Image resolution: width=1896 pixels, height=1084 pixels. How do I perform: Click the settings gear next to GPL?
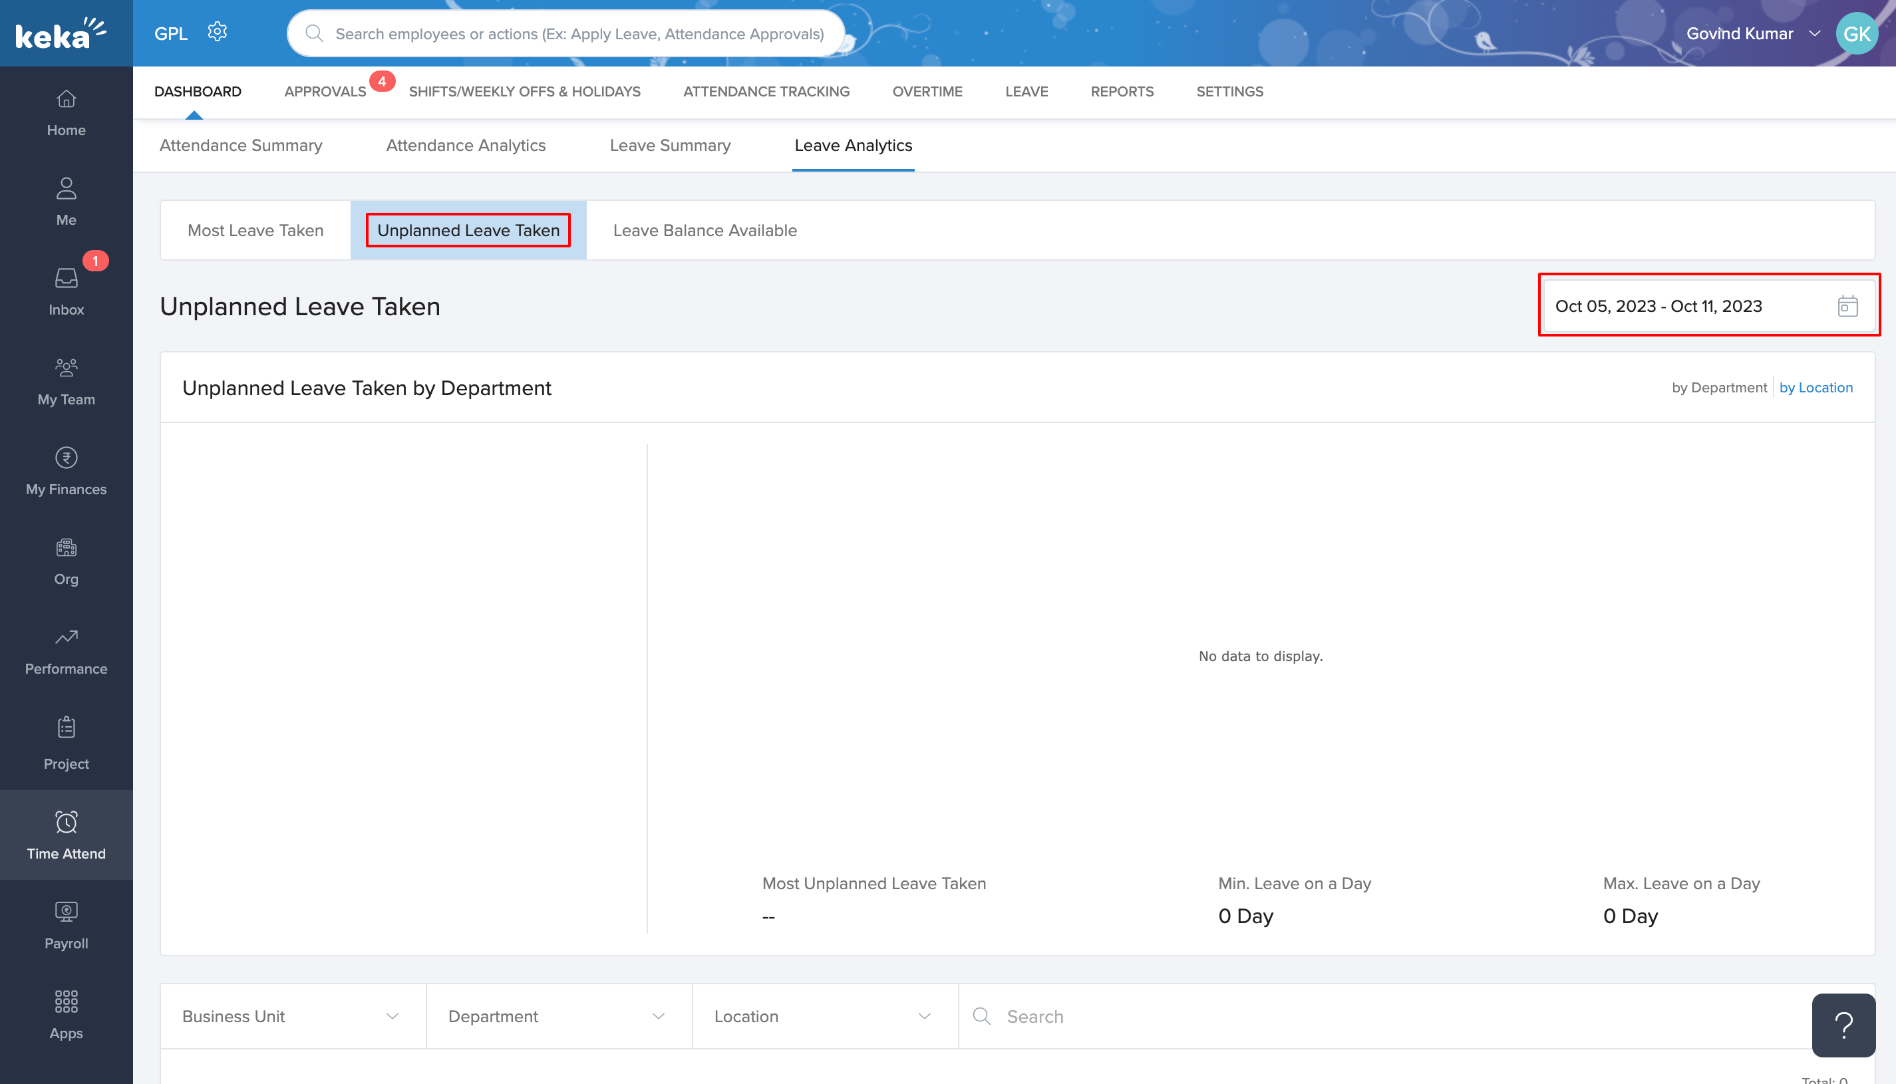217,32
